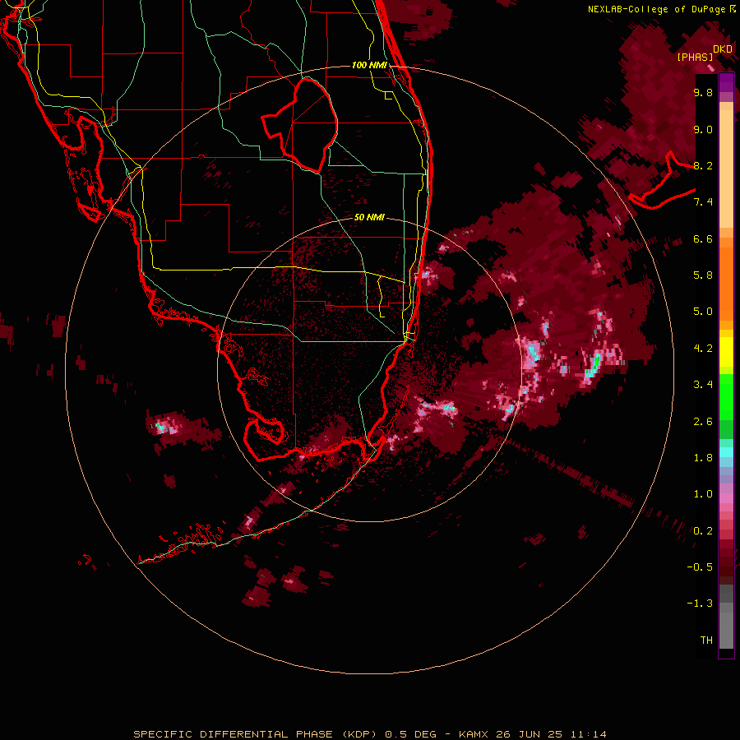The width and height of the screenshot is (740, 740).
Task: Click the -1.3 scale value
Action: (x=700, y=604)
